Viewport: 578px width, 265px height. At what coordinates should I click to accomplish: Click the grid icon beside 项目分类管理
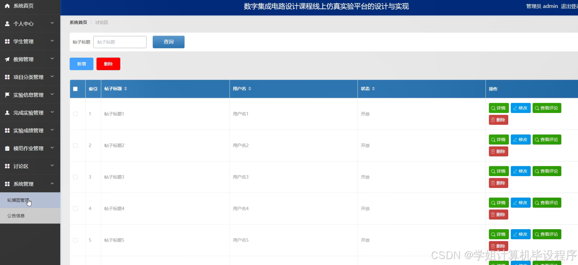click(7, 77)
